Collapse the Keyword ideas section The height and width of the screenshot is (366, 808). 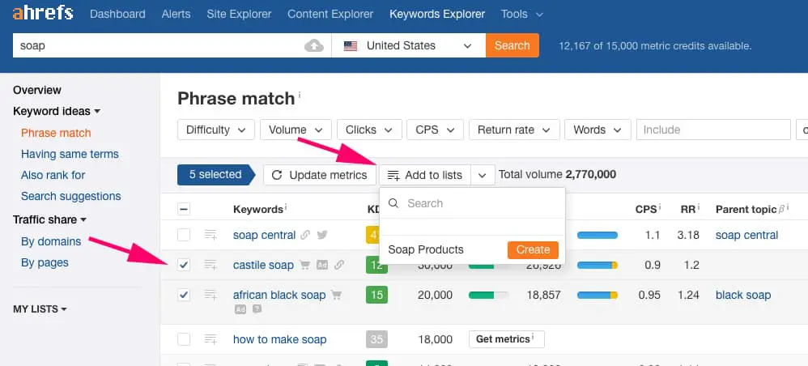point(57,112)
